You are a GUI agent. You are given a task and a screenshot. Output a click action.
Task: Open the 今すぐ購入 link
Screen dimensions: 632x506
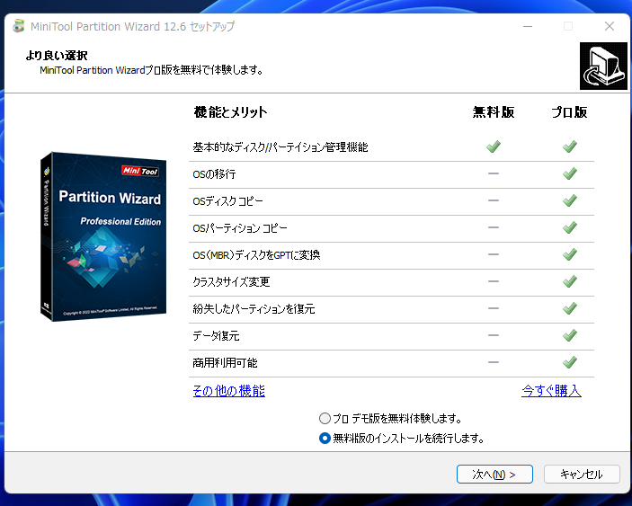(x=551, y=390)
